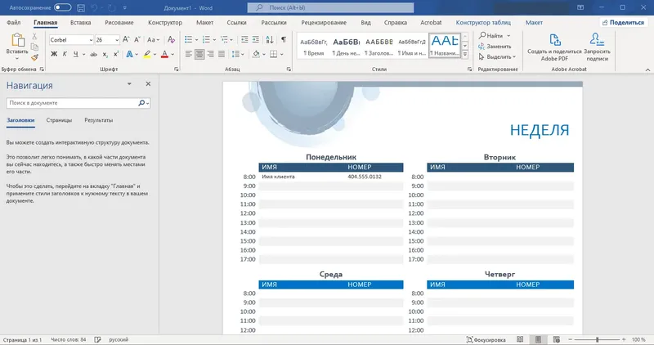Switch to Страницы tab in Navigation pane
654x345 pixels.
pos(59,120)
